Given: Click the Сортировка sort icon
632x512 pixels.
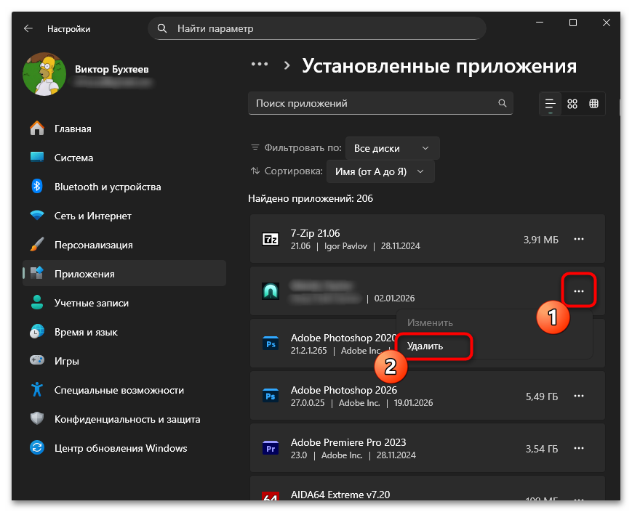Looking at the screenshot, I should [255, 171].
